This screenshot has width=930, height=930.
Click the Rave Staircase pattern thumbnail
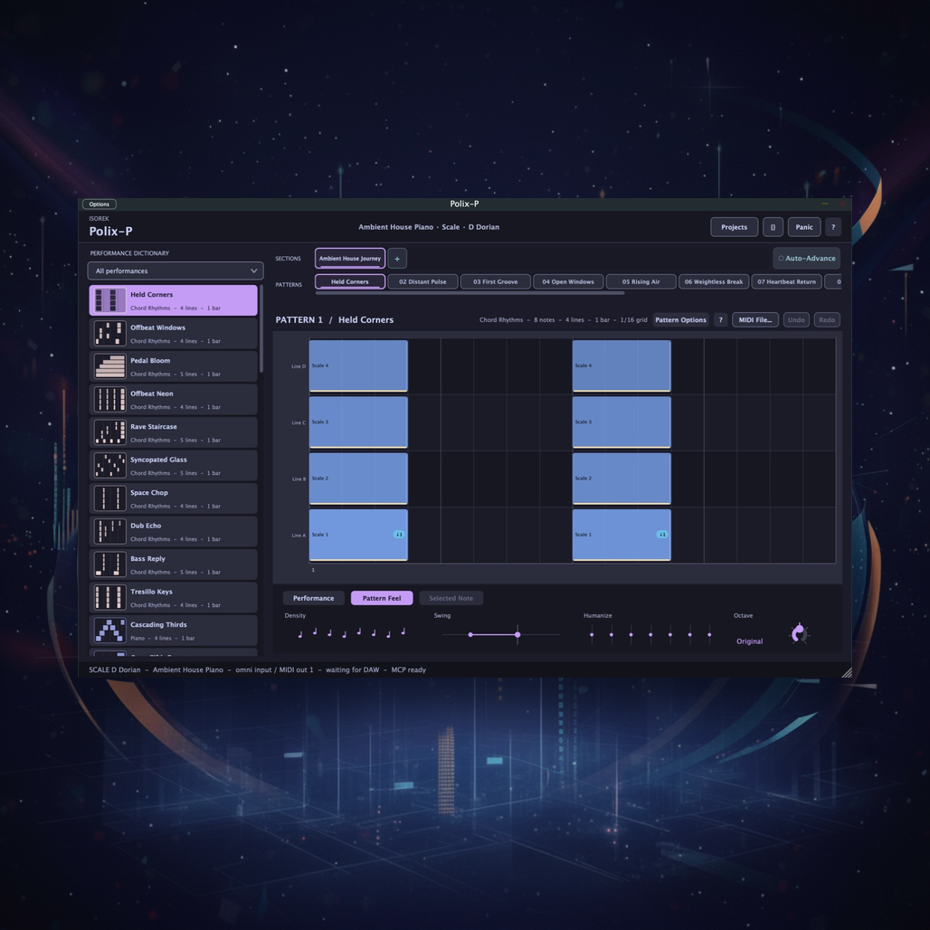pyautogui.click(x=110, y=432)
